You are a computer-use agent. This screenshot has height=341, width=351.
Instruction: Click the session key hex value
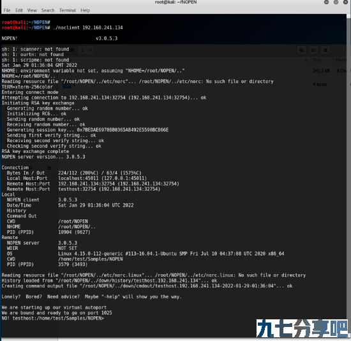(x=123, y=130)
